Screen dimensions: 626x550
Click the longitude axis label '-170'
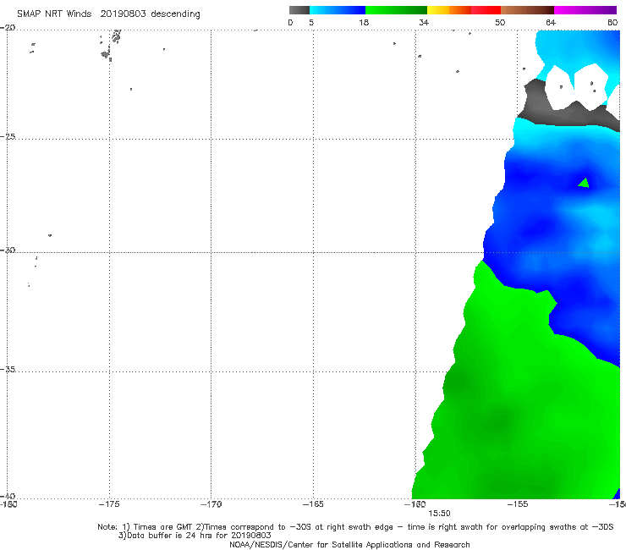click(x=211, y=504)
